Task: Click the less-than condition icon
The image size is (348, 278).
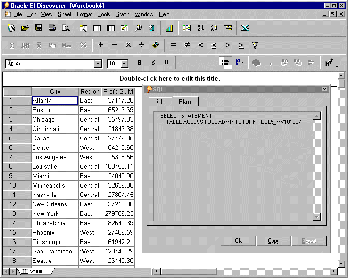Action: click(x=200, y=45)
